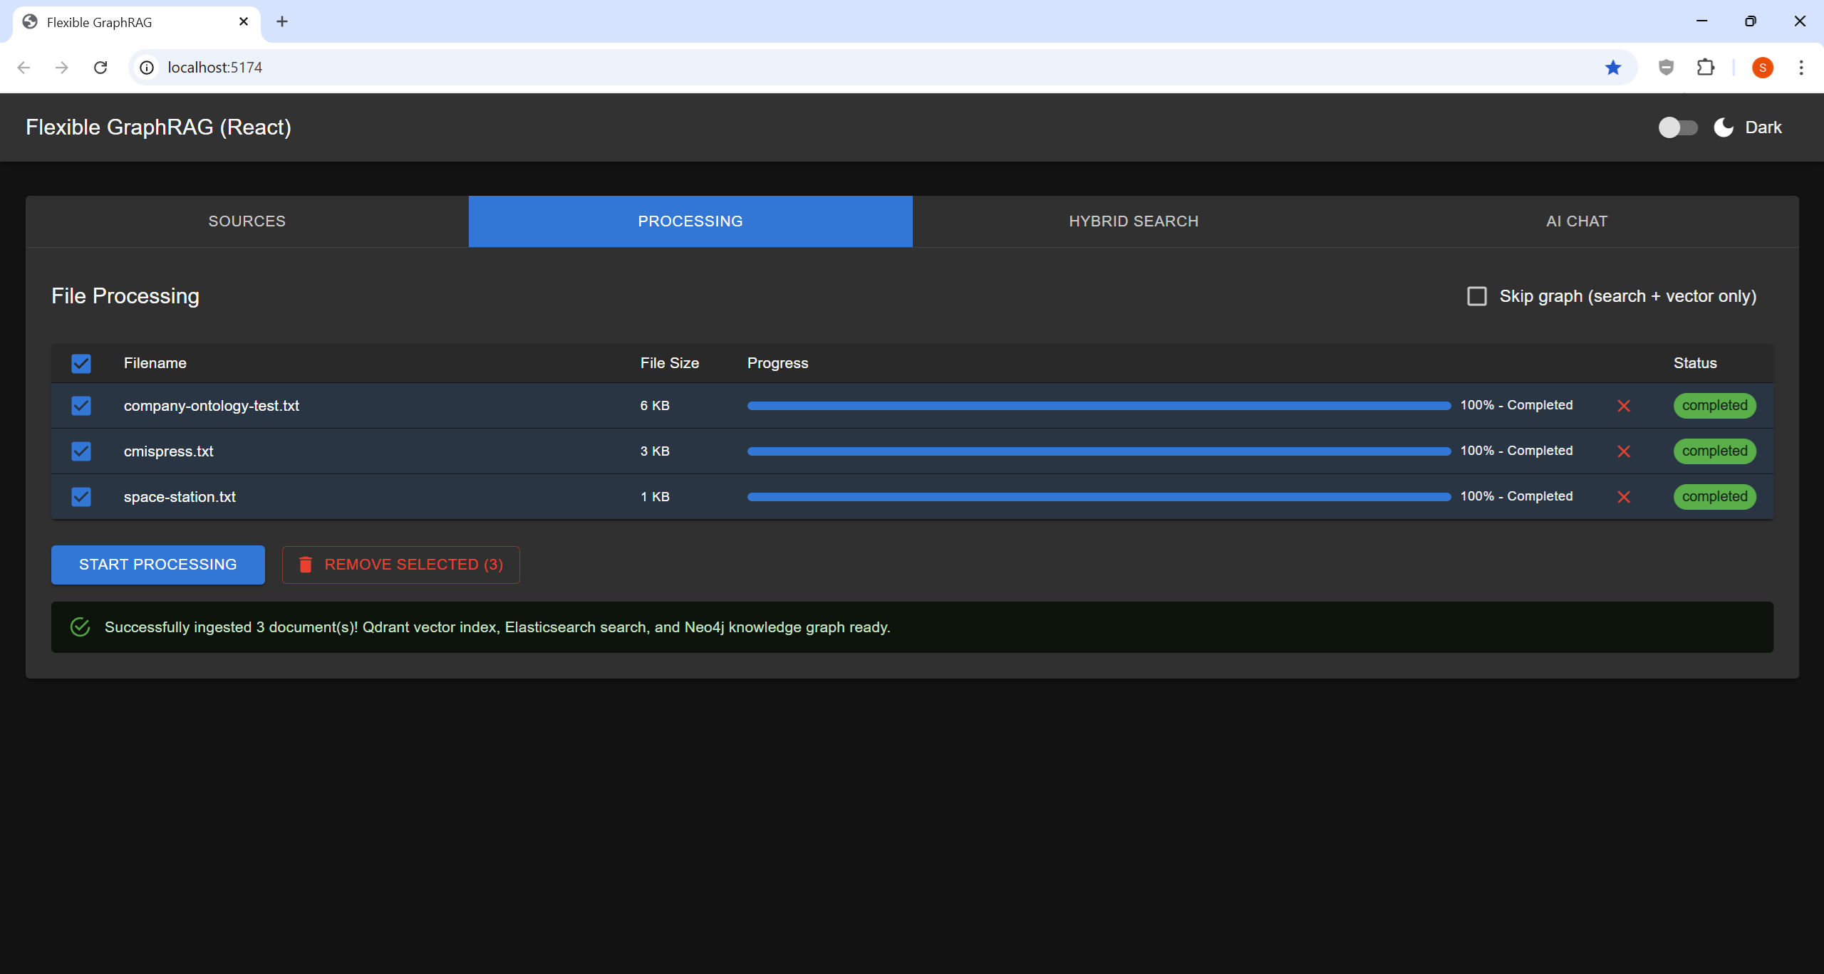
Task: Enable the Skip graph checkbox
Action: [x=1476, y=295]
